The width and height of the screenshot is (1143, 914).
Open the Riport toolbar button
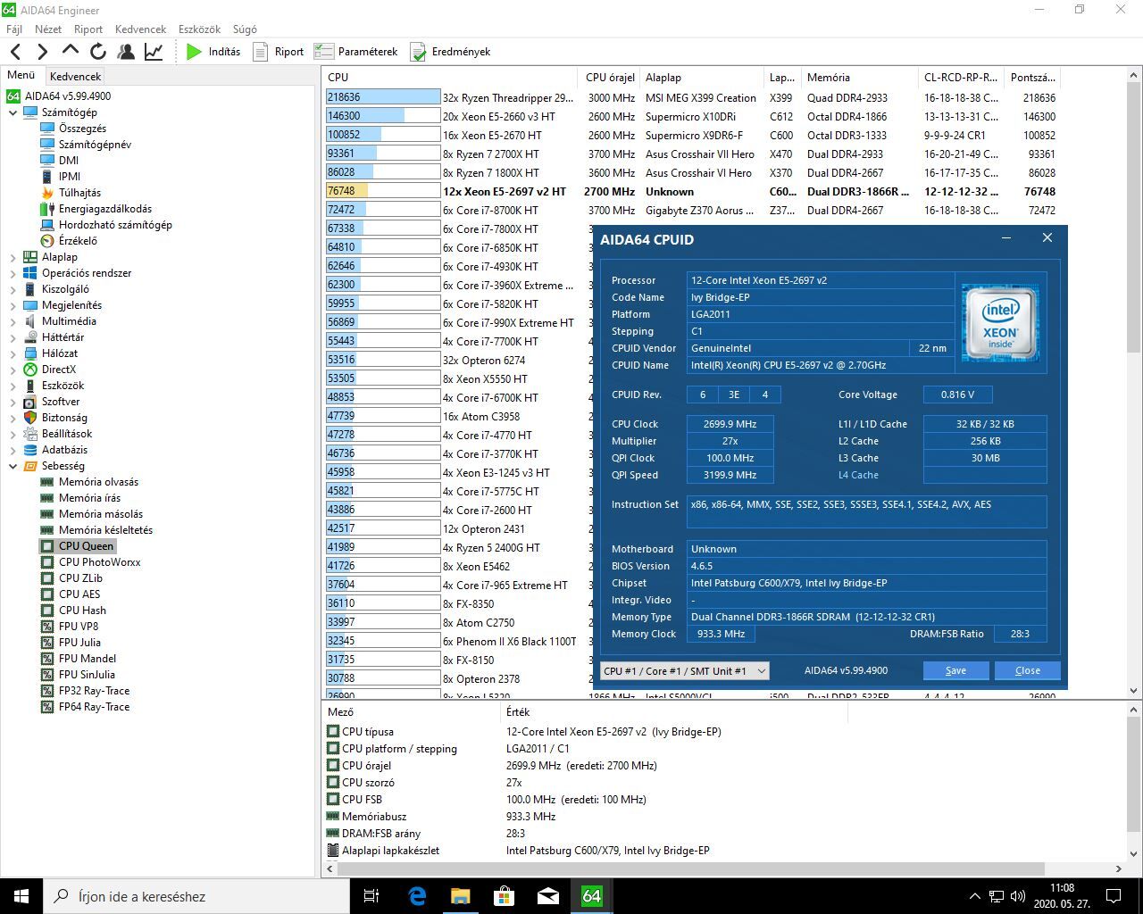point(279,52)
